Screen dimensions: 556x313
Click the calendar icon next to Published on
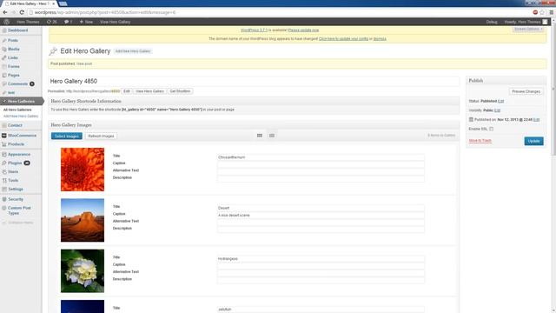(x=471, y=120)
